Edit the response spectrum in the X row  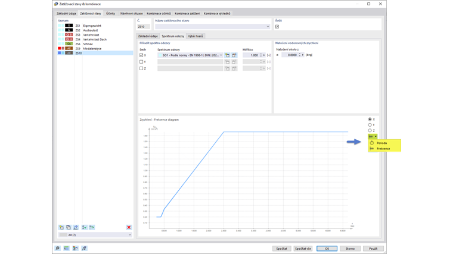click(234, 55)
